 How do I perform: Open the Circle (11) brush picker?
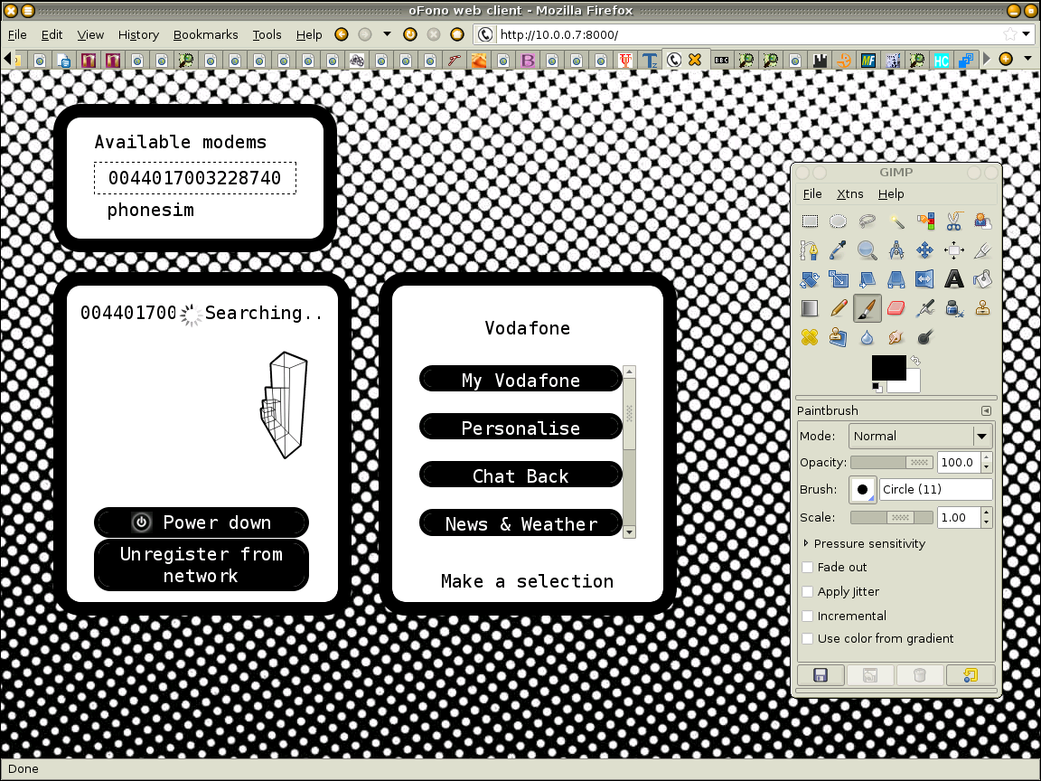pyautogui.click(x=863, y=489)
